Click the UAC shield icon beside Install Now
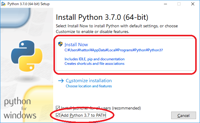This screenshot has width=200, height=123. pyautogui.click(x=60, y=44)
